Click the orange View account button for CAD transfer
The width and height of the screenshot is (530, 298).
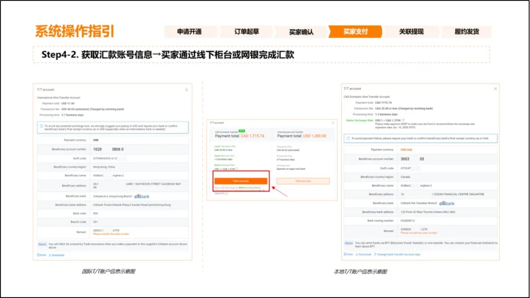[x=241, y=181]
